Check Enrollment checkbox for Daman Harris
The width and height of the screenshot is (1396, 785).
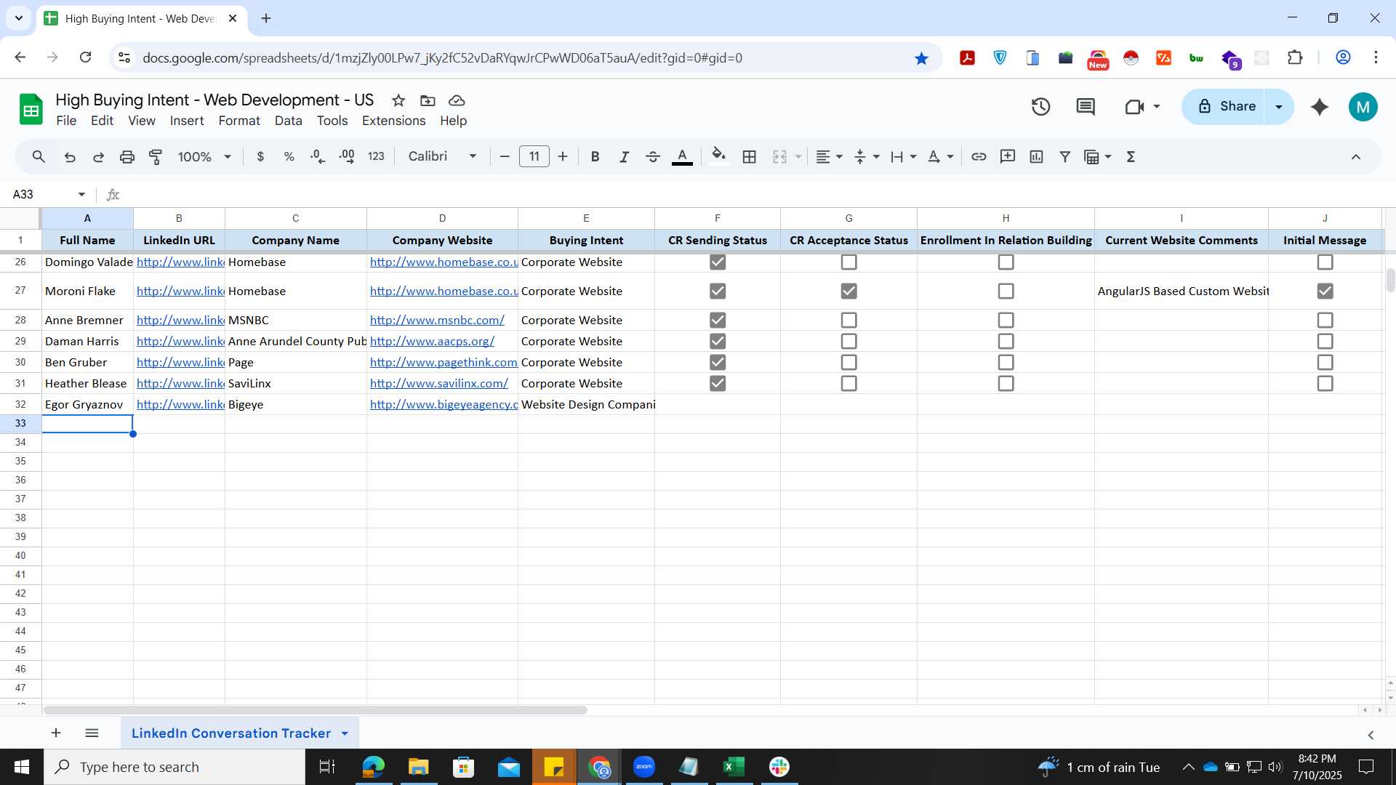1006,341
